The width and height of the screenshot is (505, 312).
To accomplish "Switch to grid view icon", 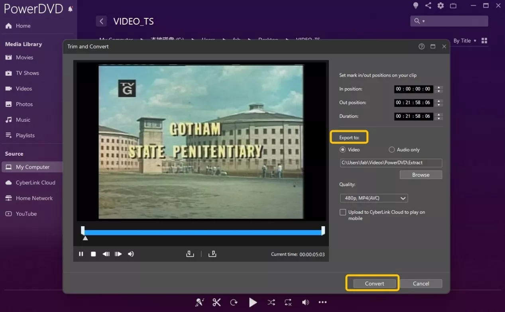I will click(485, 41).
